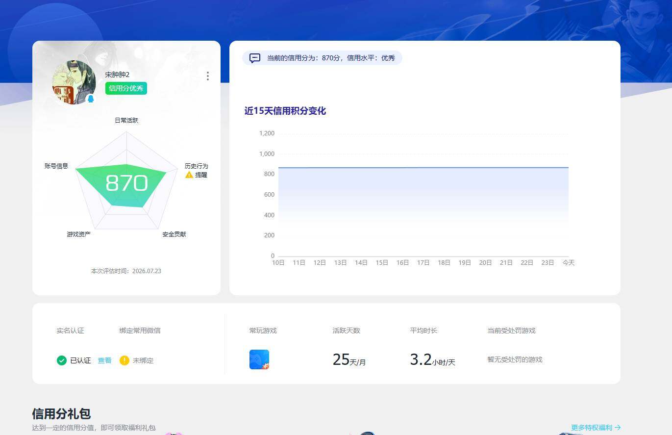Image resolution: width=672 pixels, height=435 pixels.
Task: Click the 近15天信用积分变化 chart title
Action: (285, 111)
